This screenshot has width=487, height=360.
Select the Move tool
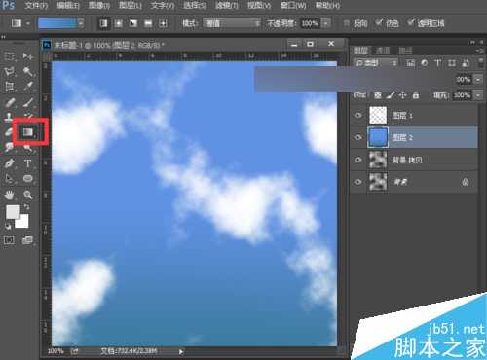28,56
